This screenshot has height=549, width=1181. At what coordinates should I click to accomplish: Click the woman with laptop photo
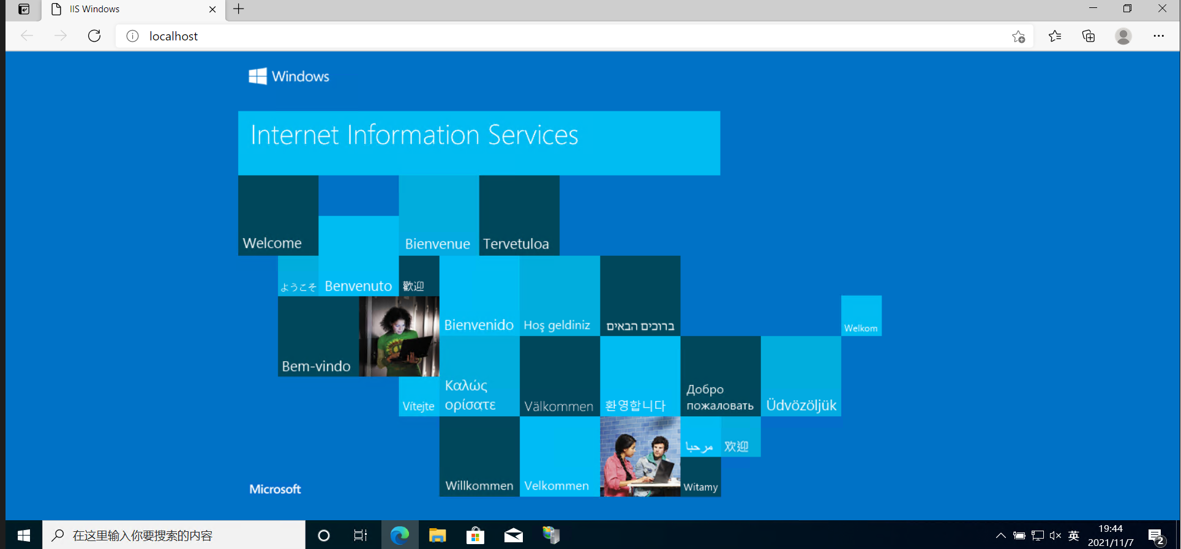(x=399, y=336)
